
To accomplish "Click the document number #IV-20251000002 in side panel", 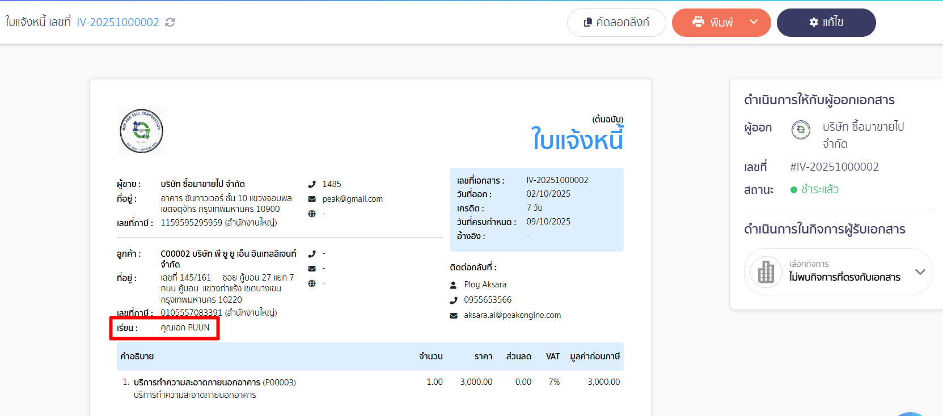I will point(834,167).
